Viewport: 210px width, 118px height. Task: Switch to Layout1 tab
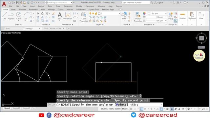(x=16, y=108)
